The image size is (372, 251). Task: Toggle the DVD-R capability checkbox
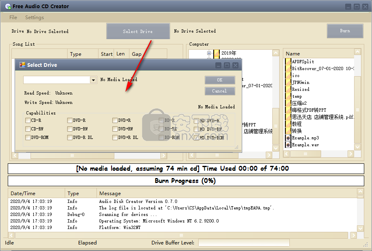point(70,120)
